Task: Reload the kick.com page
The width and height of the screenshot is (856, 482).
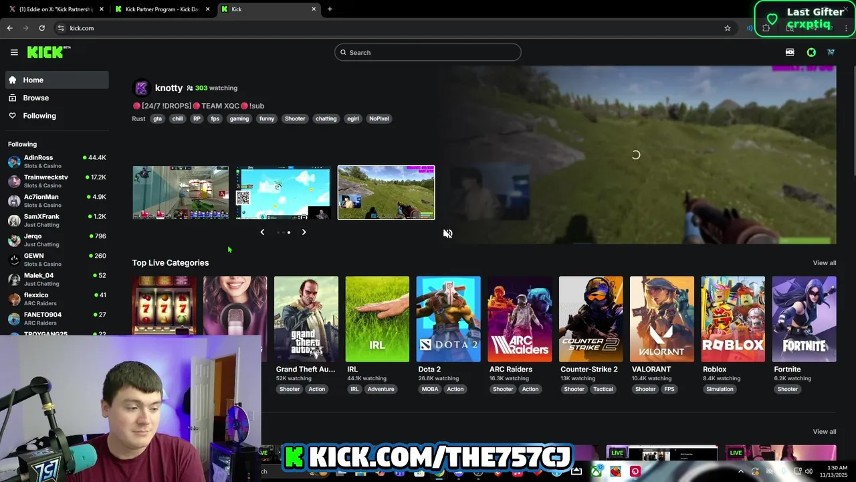Action: [x=41, y=28]
